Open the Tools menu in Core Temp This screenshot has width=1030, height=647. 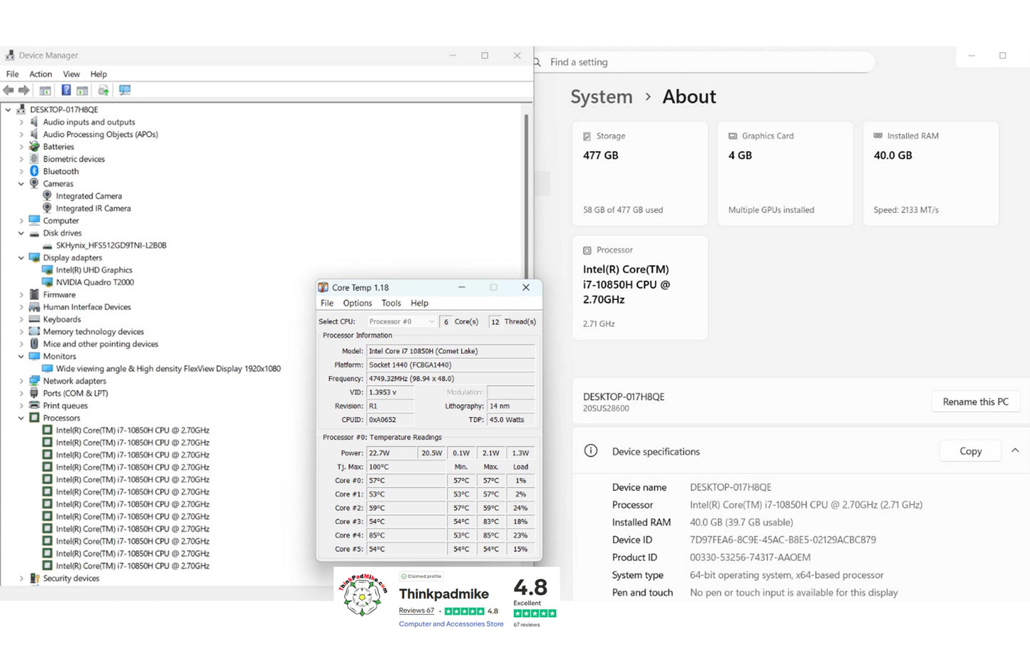click(x=391, y=304)
